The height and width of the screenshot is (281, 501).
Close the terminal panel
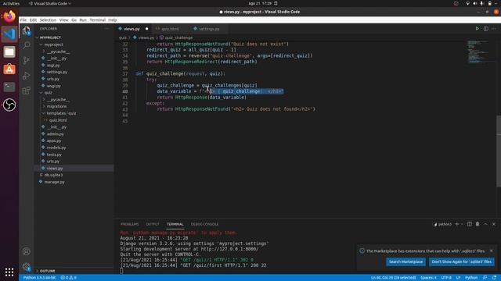click(494, 224)
